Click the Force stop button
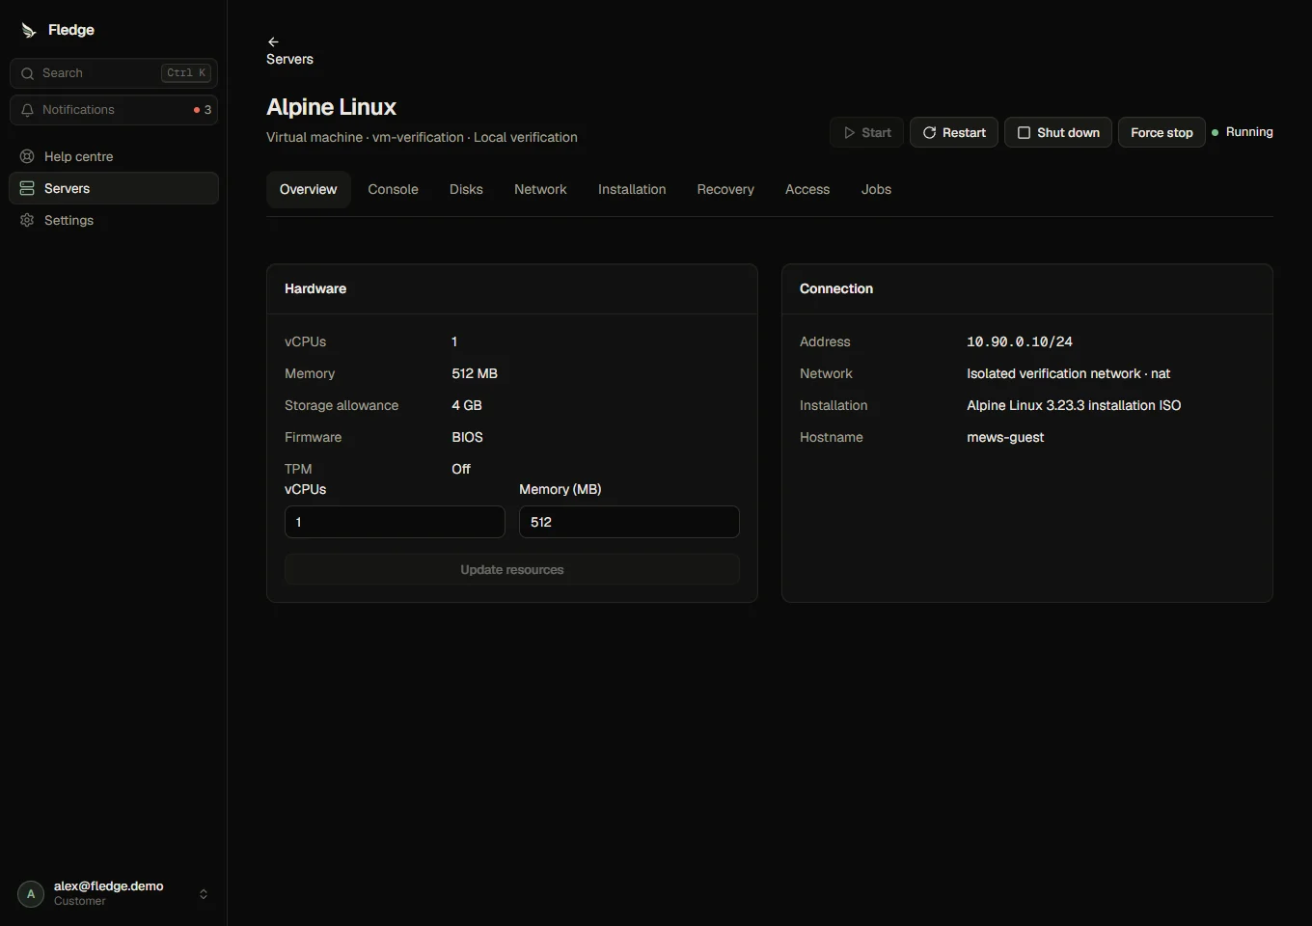Viewport: 1312px width, 926px height. tap(1162, 133)
